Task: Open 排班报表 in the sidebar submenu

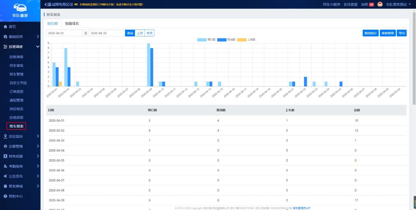Action: (x=16, y=117)
